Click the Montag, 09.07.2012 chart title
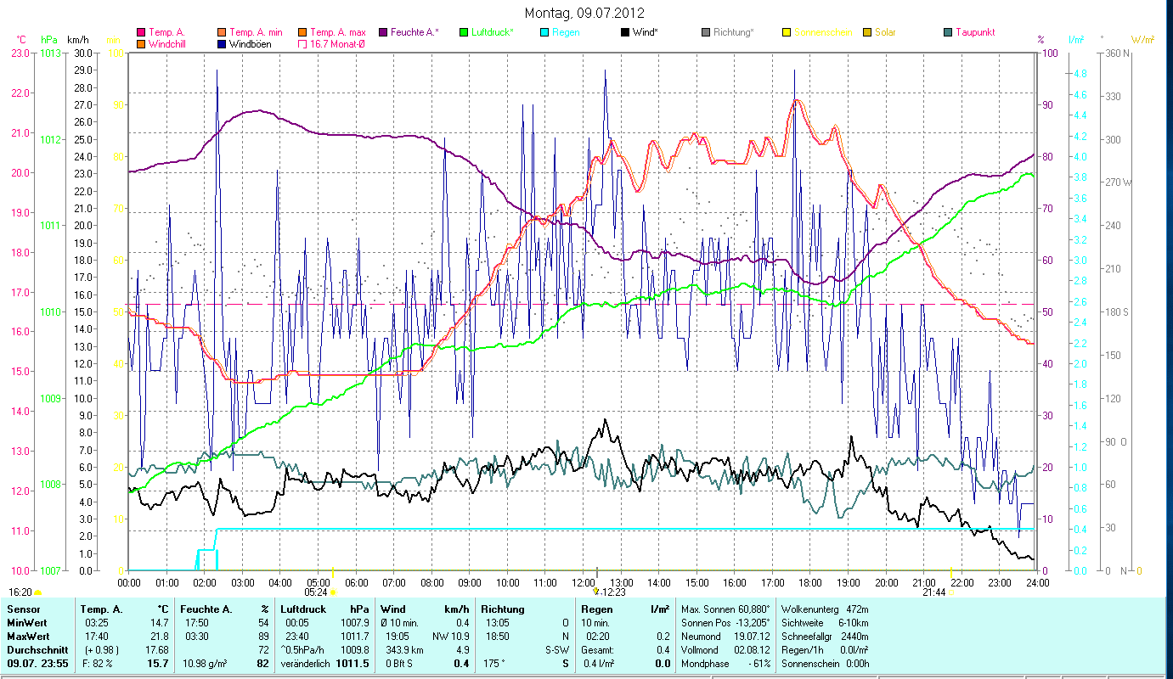This screenshot has width=1173, height=679. tap(584, 13)
